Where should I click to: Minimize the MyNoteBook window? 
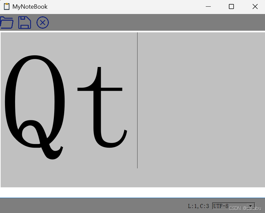point(208,7)
